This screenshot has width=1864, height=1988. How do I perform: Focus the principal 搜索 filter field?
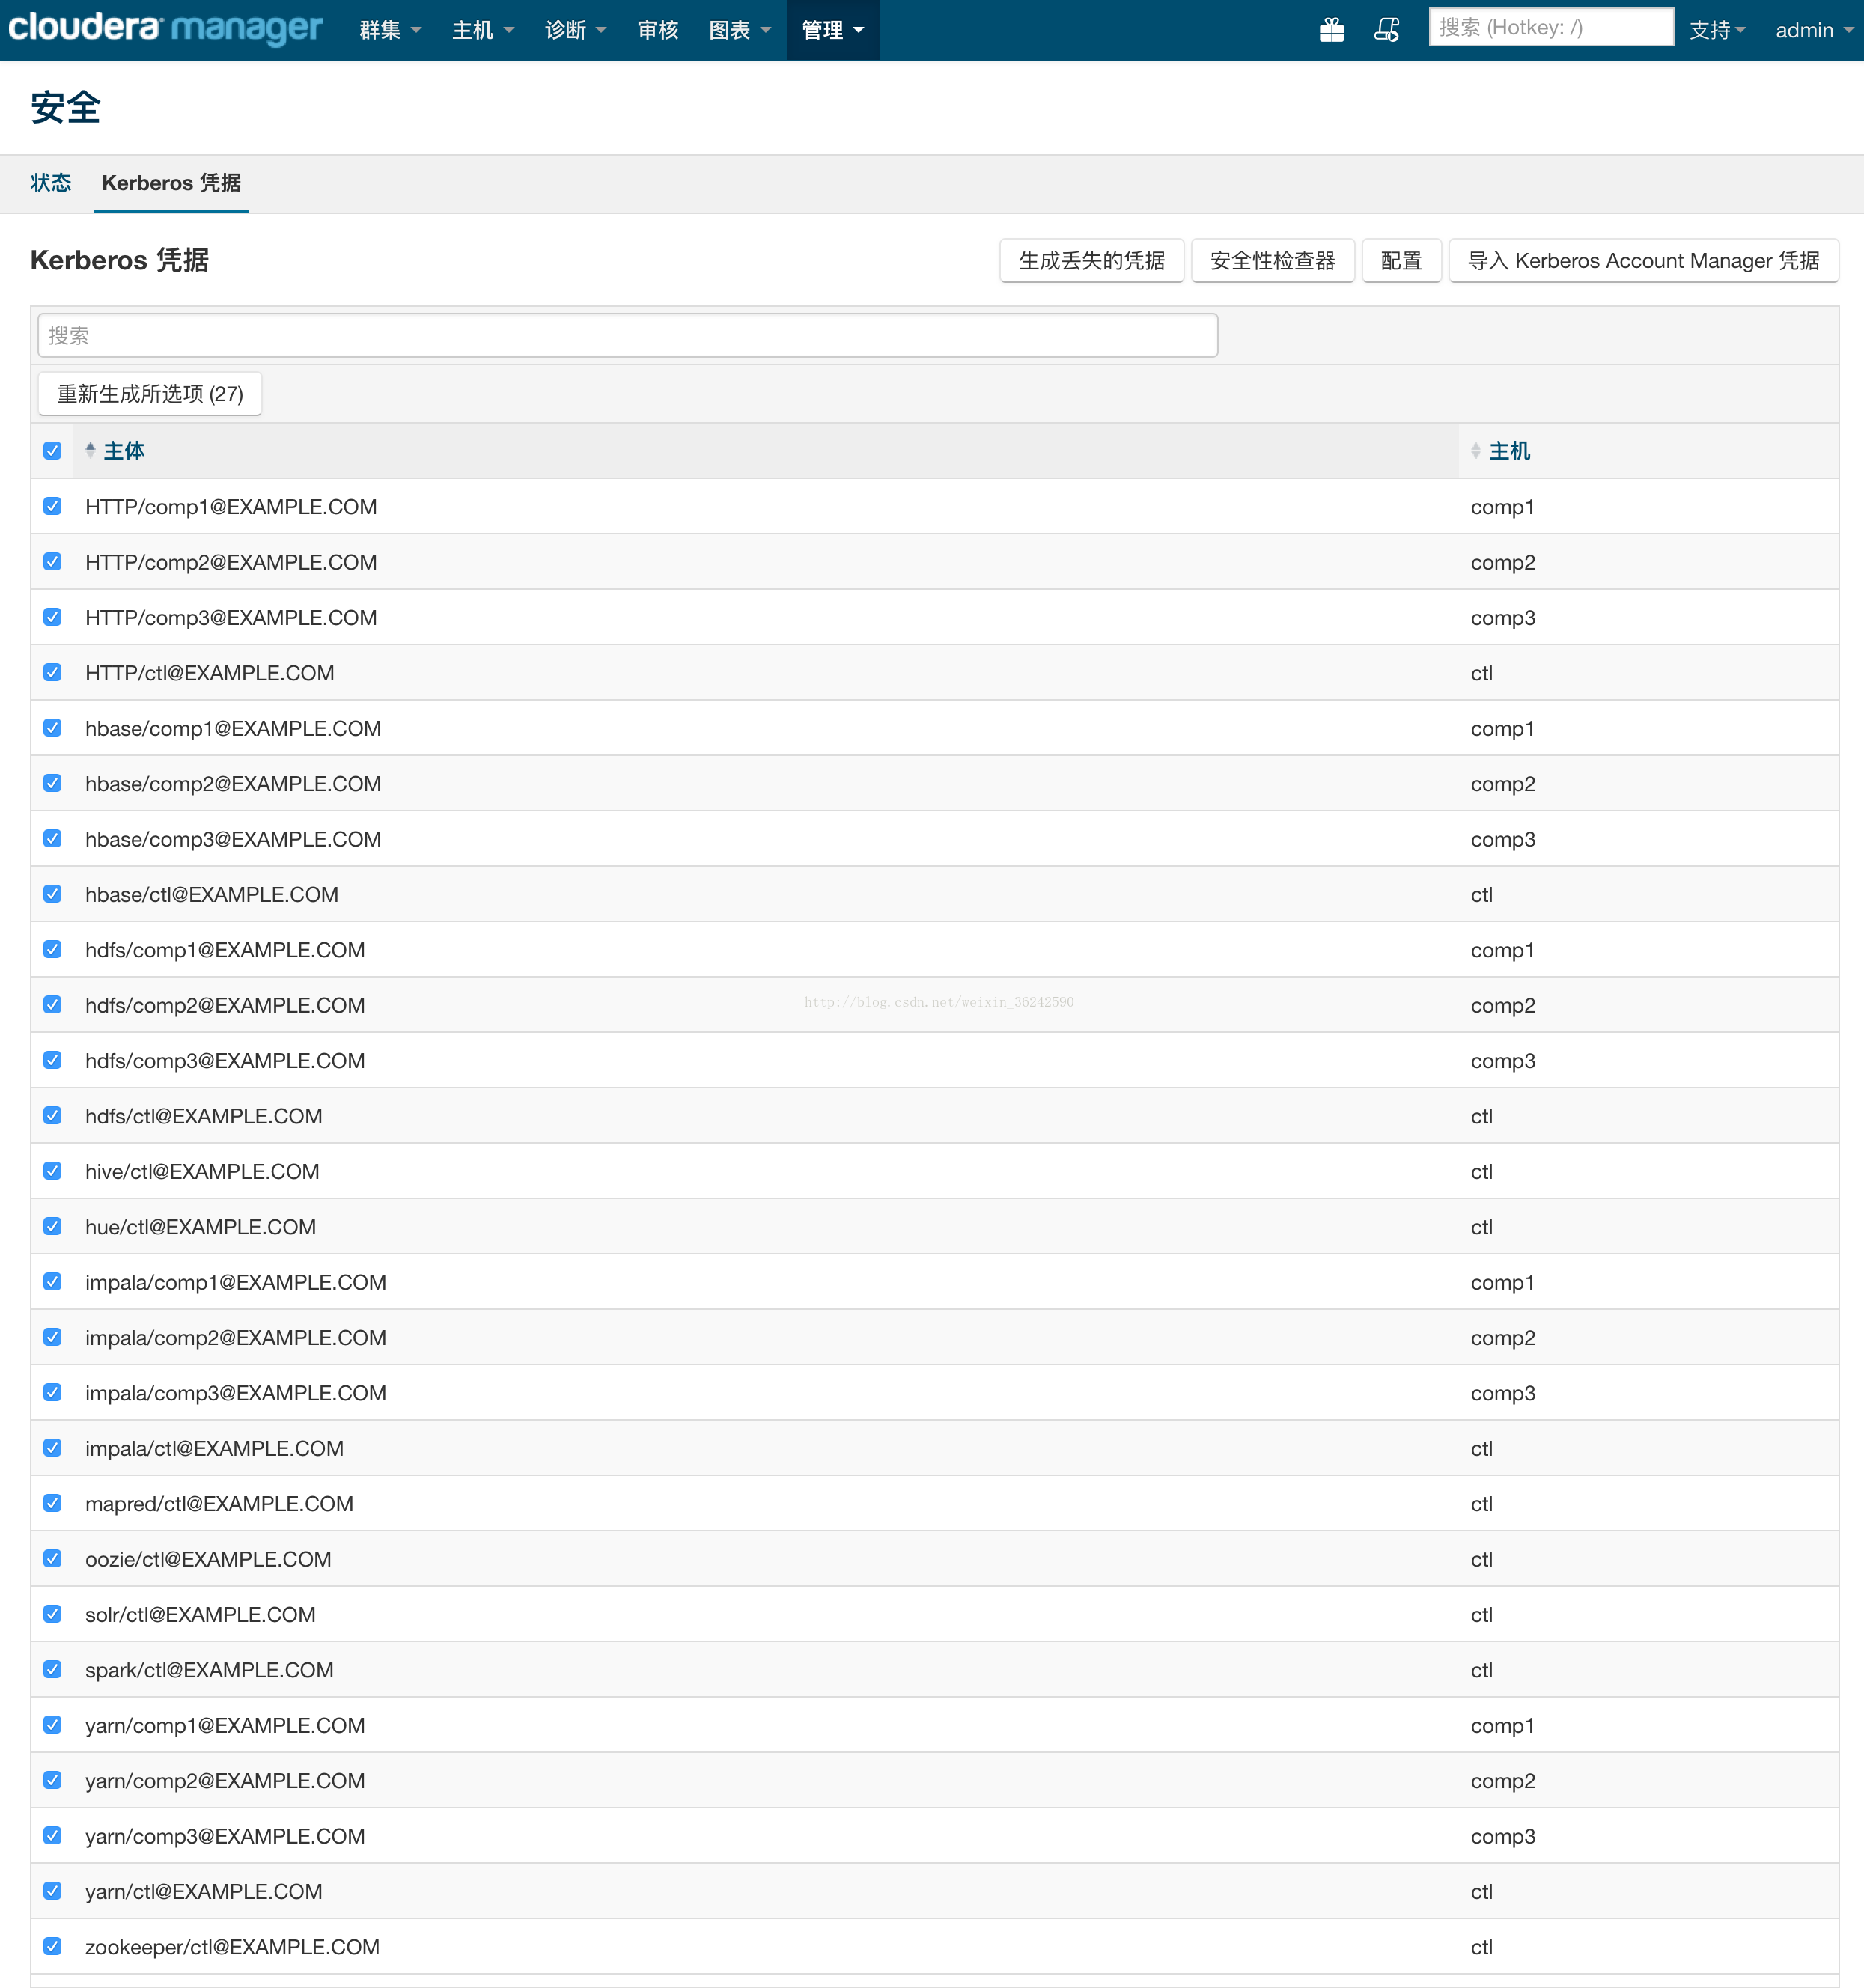(x=627, y=336)
